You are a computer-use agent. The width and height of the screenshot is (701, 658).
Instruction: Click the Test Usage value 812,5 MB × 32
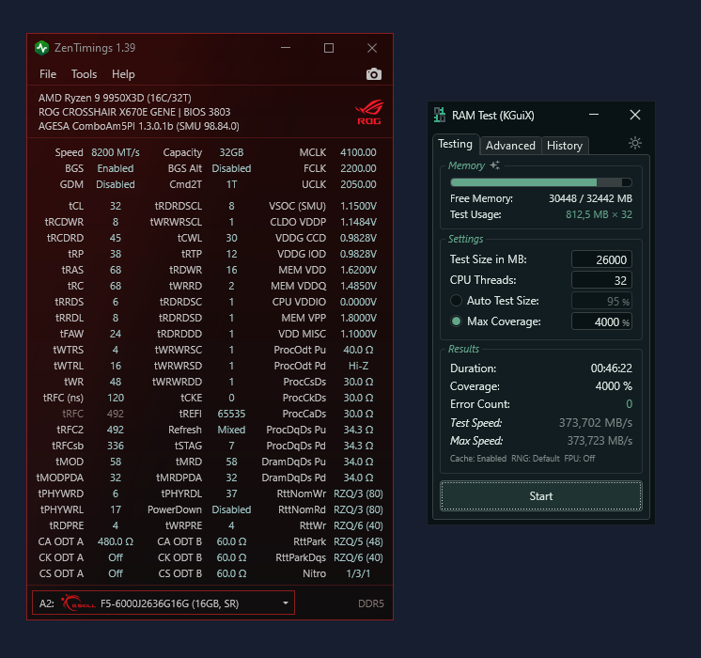(x=599, y=214)
